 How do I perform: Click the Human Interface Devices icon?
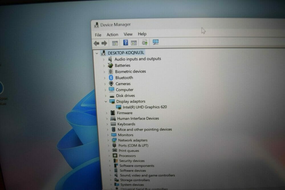113,119
